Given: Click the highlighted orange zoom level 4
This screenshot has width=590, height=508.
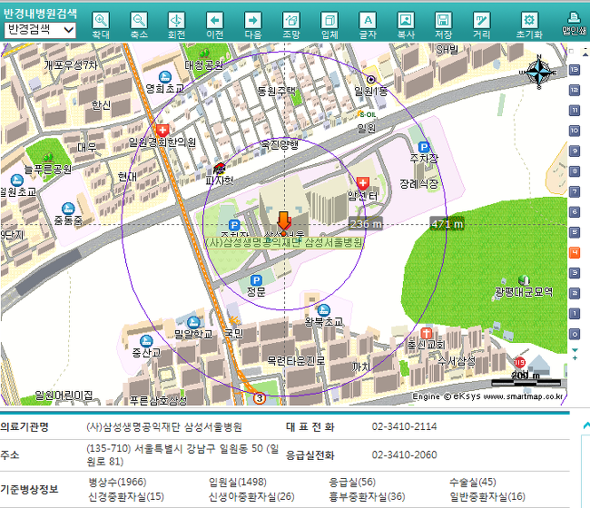Looking at the screenshot, I should [575, 252].
